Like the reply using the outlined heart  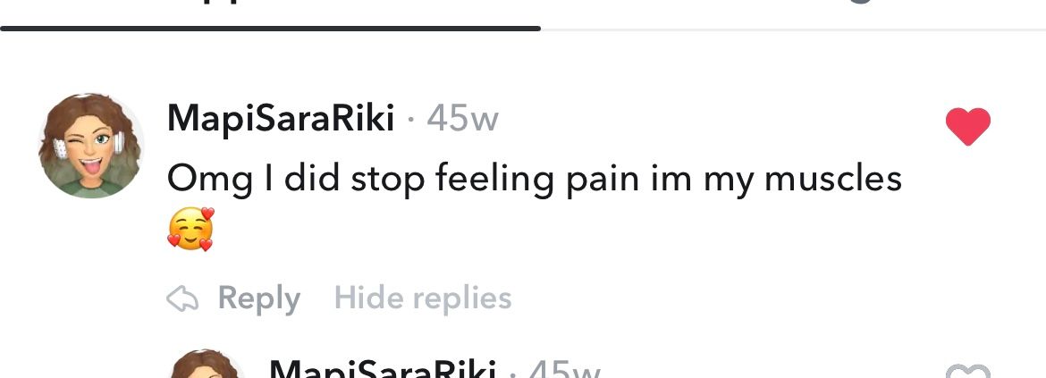(968, 372)
